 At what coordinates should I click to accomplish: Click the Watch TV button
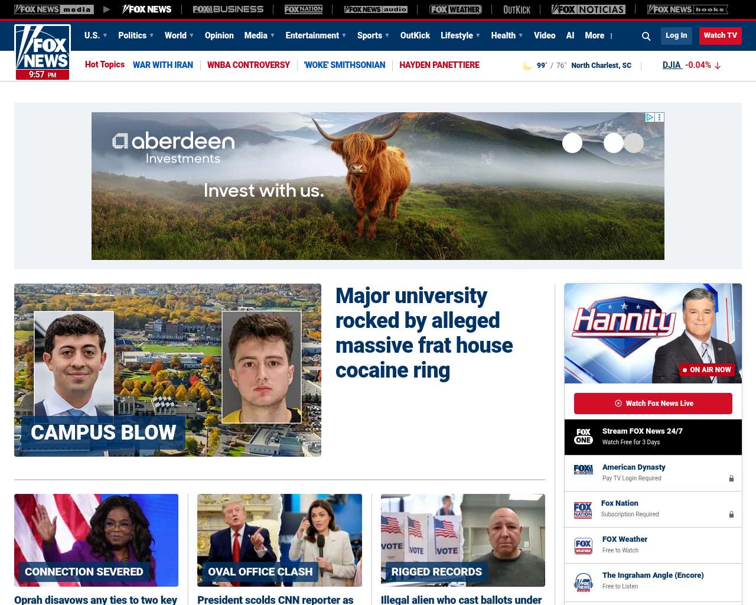point(721,35)
